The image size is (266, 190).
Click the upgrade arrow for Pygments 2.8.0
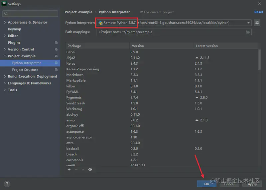197,97
